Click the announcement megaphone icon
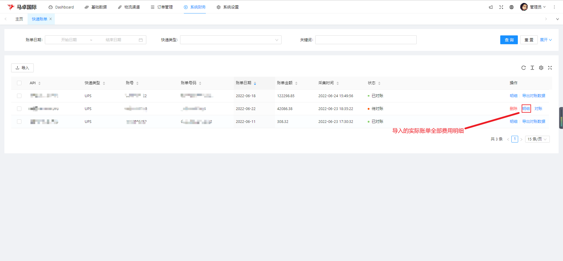Image resolution: width=563 pixels, height=261 pixels. [491, 7]
